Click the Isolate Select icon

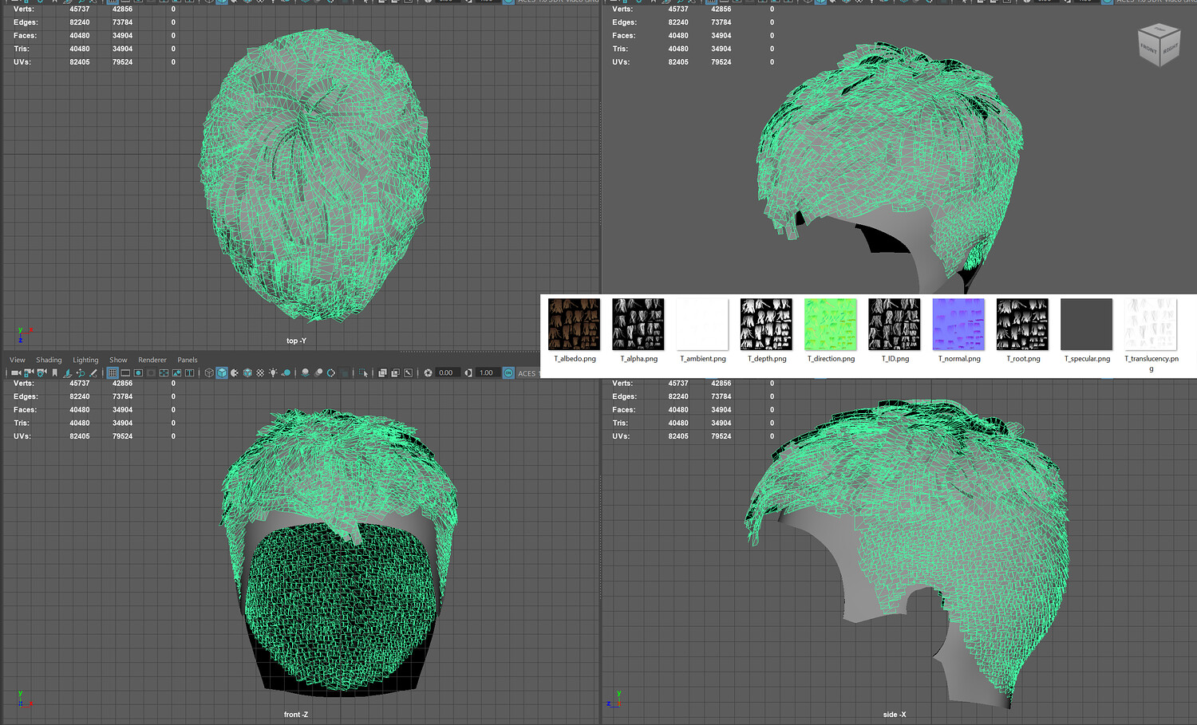pos(363,372)
